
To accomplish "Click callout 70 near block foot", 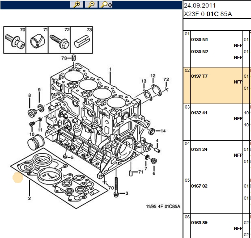I will (111, 188).
